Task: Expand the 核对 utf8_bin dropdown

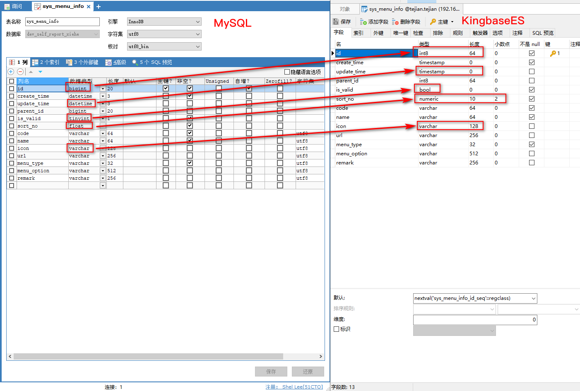Action: 197,46
